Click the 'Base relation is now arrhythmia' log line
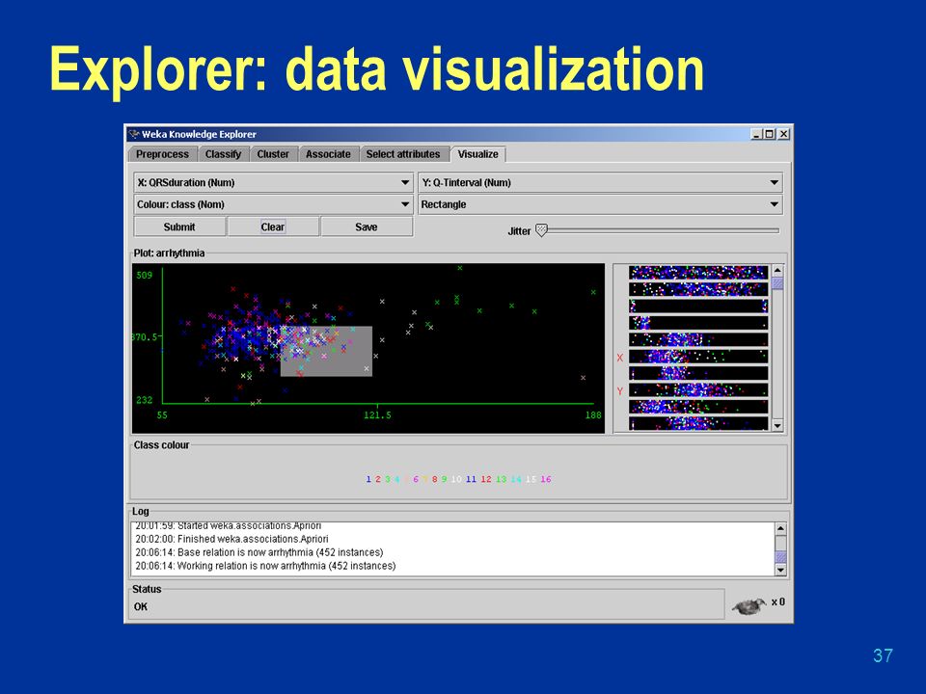 pyautogui.click(x=259, y=552)
